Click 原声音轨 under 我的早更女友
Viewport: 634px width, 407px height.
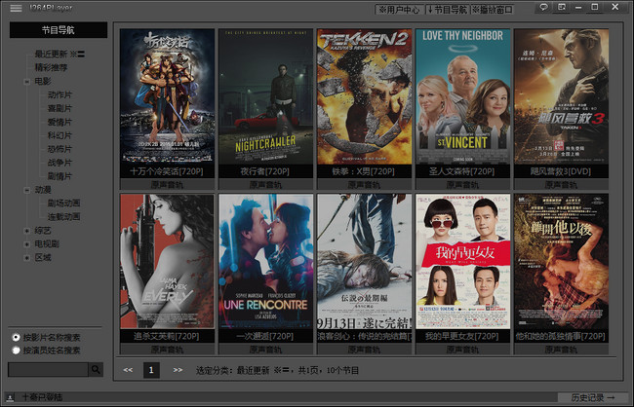pyautogui.click(x=462, y=350)
